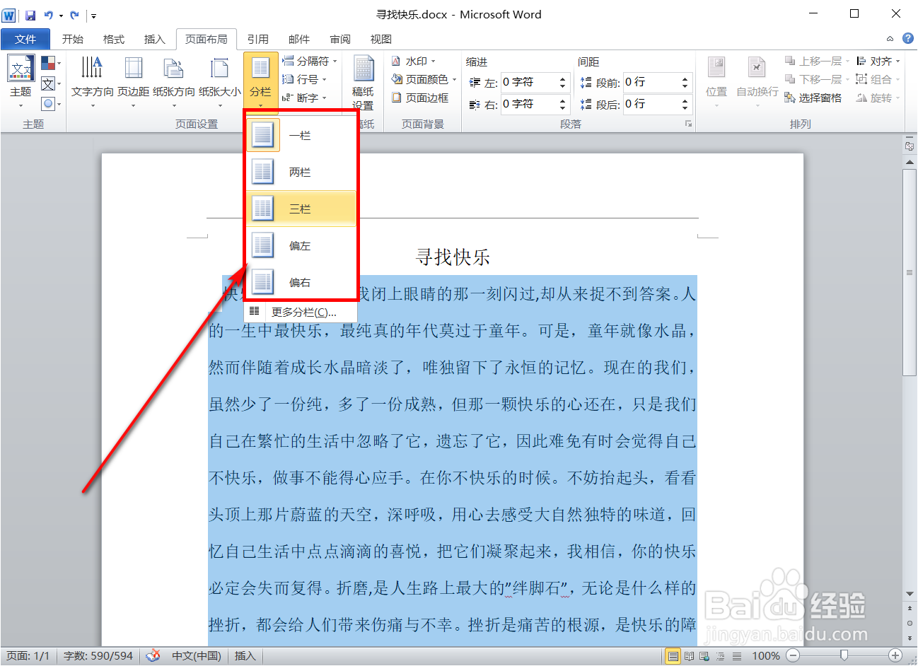The width and height of the screenshot is (918, 666).
Task: Toggle 插入 (Insert) mode in status bar
Action: [244, 655]
